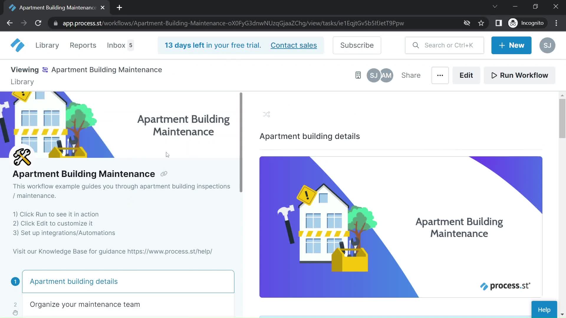Viewport: 566px width, 318px height.
Task: Click the Run Workflow button
Action: (520, 75)
